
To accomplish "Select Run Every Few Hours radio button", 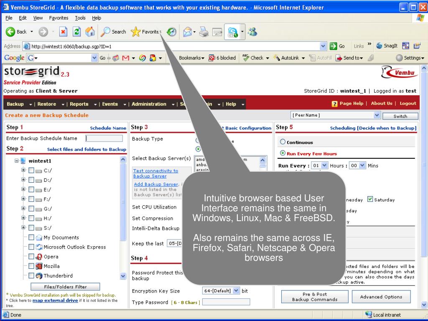I will pyautogui.click(x=283, y=153).
